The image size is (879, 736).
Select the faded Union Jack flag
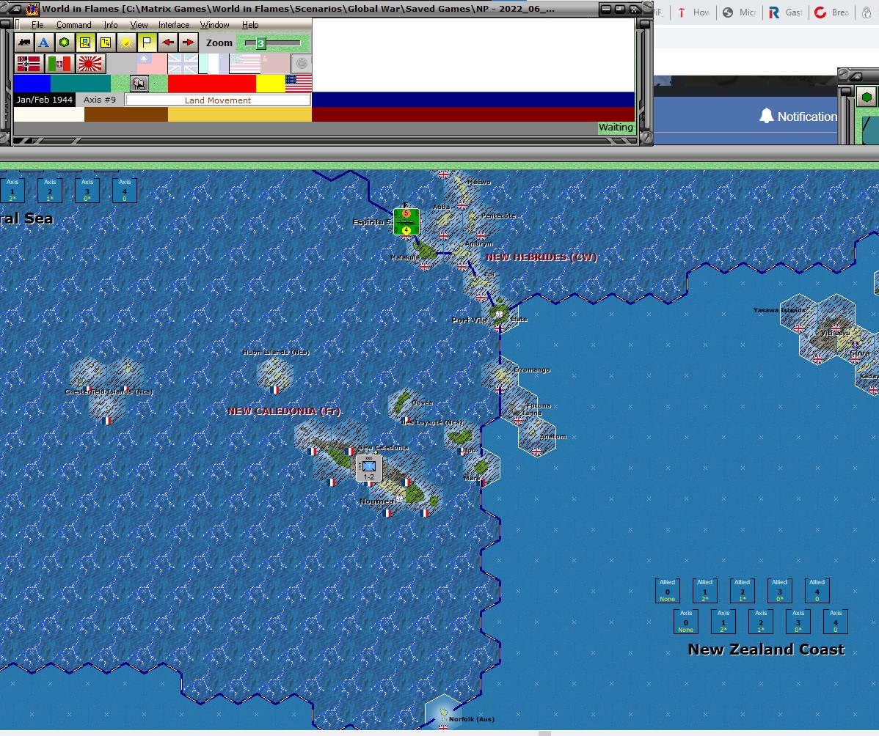pyautogui.click(x=182, y=64)
